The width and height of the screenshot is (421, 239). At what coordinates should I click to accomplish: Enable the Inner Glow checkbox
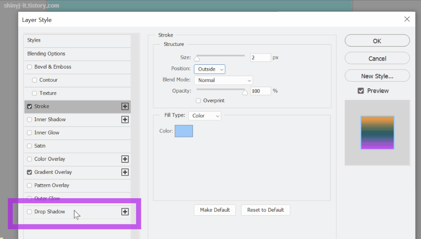29,133
